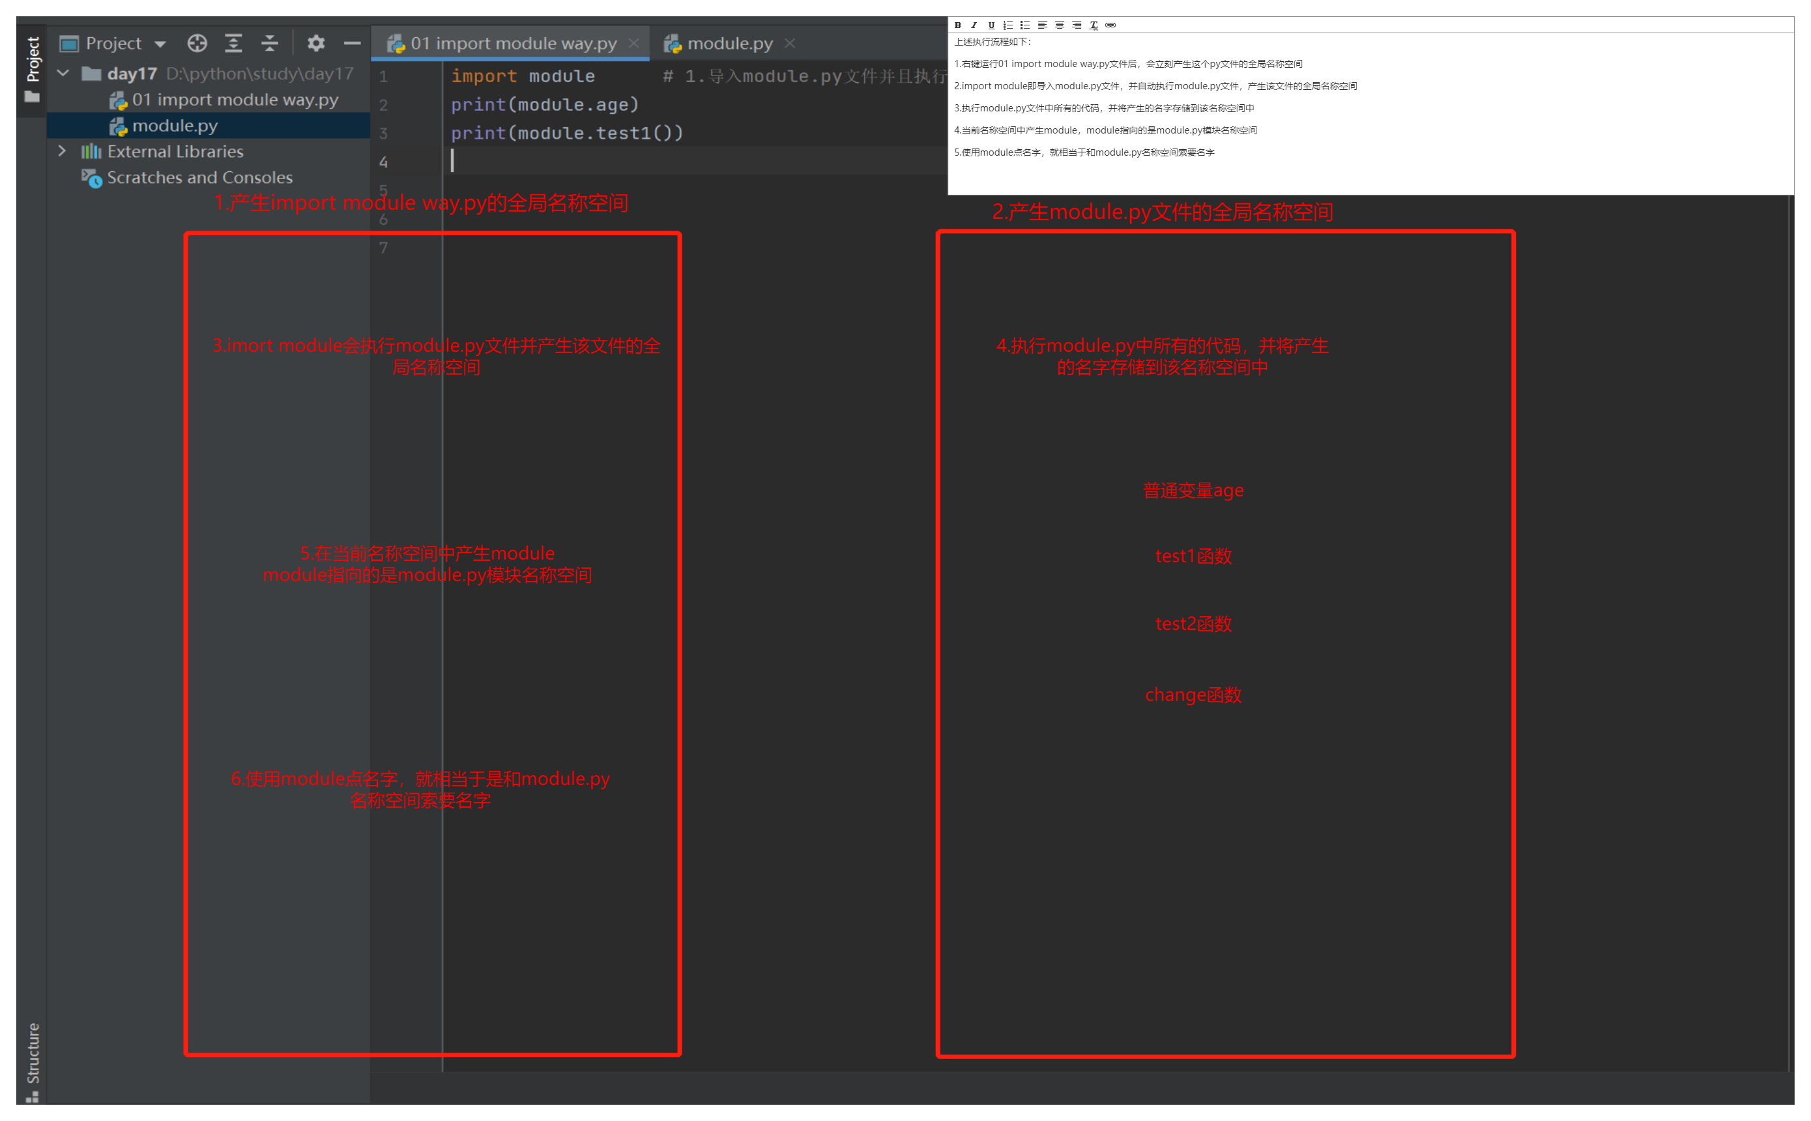
Task: Hide the Project panel with the minus icon
Action: pyautogui.click(x=351, y=43)
